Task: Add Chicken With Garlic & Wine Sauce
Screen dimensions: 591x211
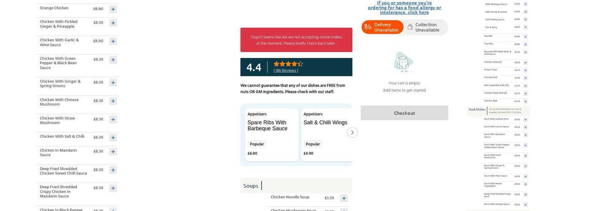Action: click(113, 41)
